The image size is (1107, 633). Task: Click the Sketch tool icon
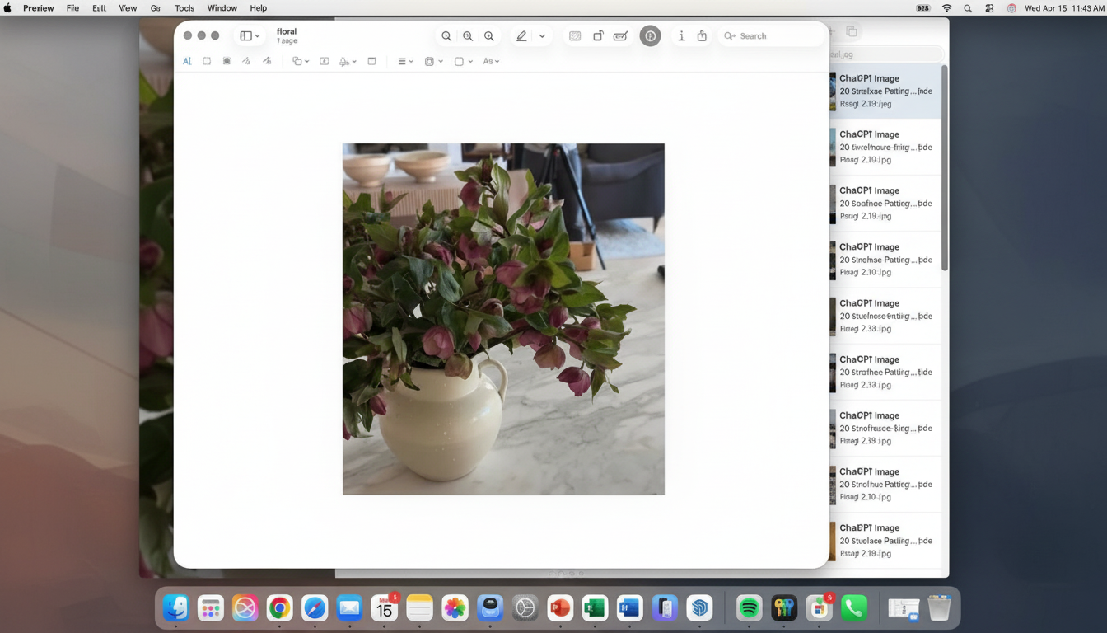tap(246, 61)
